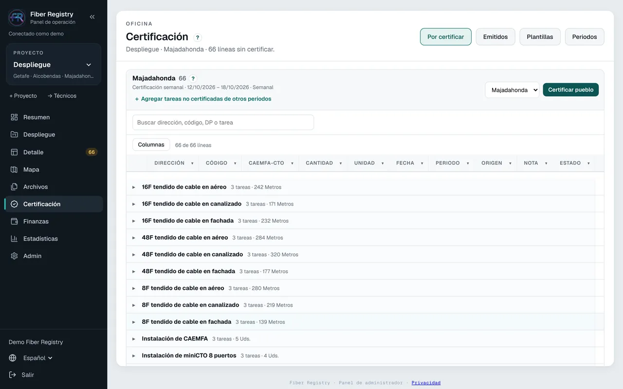Open the ESTADO column filter arrow
Viewport: 623px width, 389px height.
(588, 163)
